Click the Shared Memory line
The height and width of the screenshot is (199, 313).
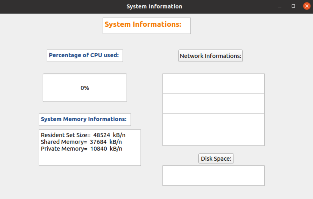(x=81, y=142)
